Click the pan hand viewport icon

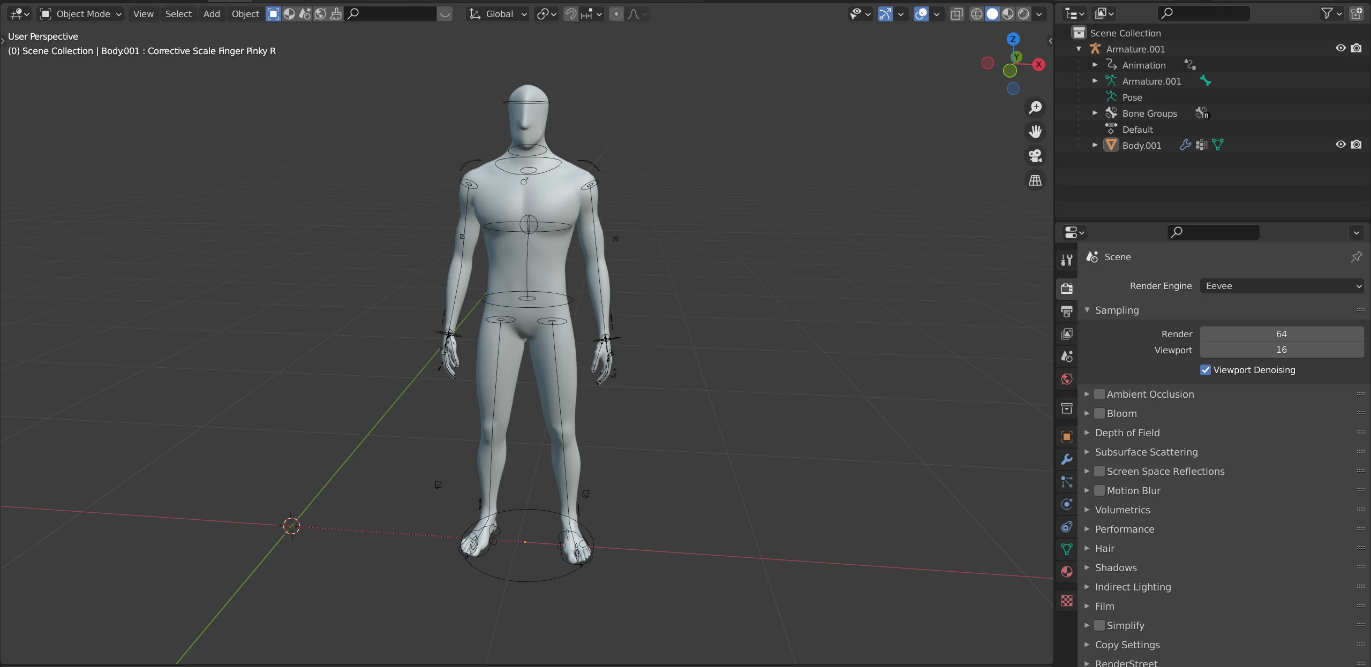(1035, 132)
